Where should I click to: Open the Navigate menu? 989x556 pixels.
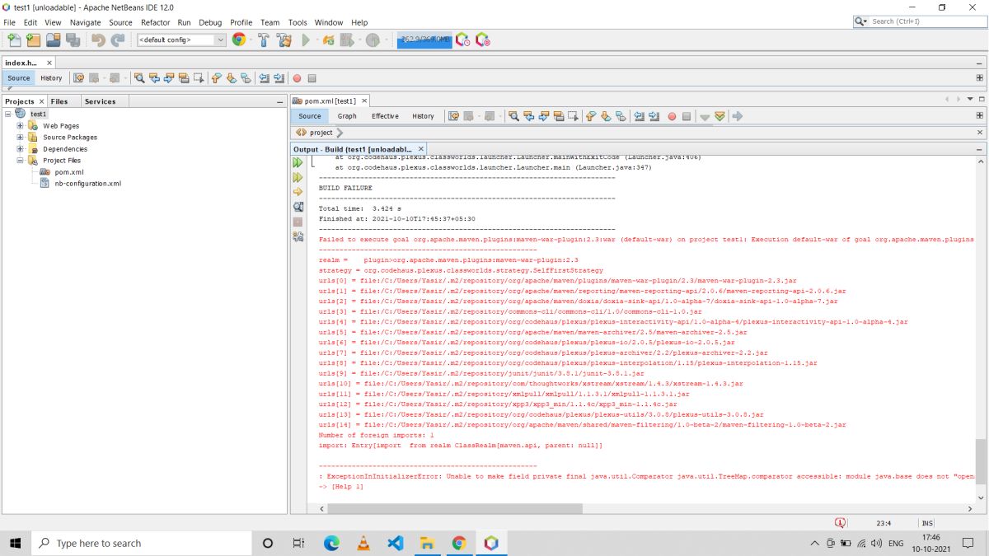click(86, 22)
